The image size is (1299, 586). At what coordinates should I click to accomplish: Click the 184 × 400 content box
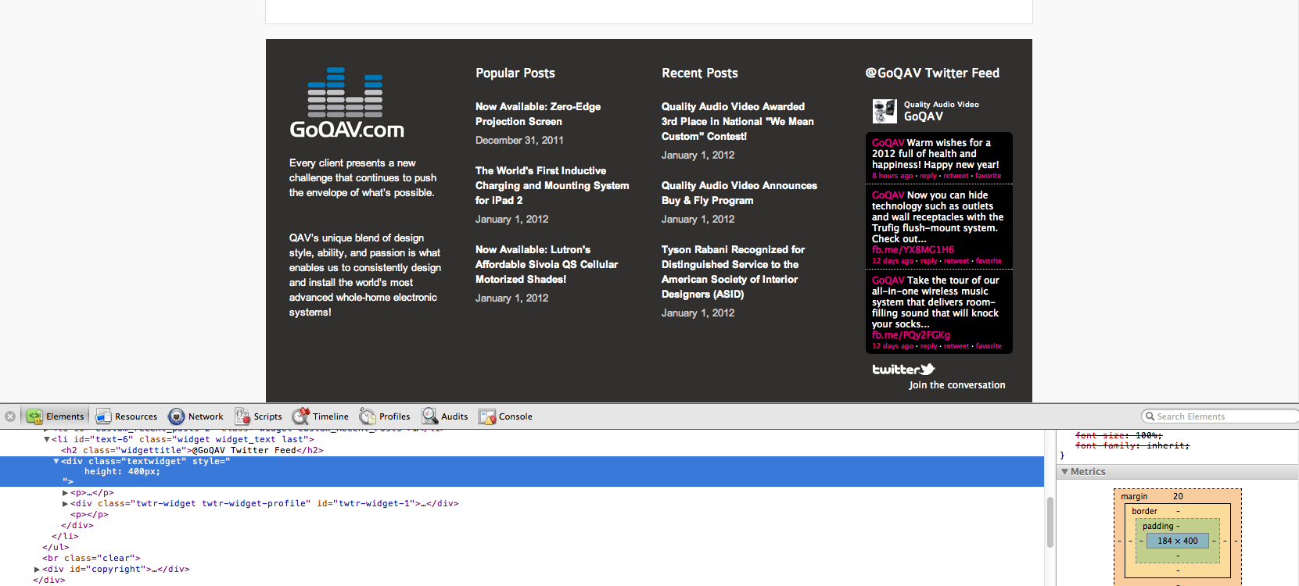[x=1178, y=541]
